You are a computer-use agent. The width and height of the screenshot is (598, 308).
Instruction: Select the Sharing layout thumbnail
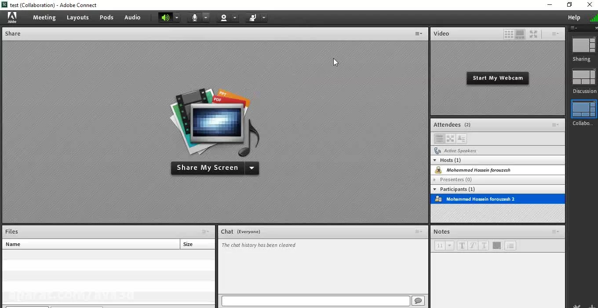[583, 45]
